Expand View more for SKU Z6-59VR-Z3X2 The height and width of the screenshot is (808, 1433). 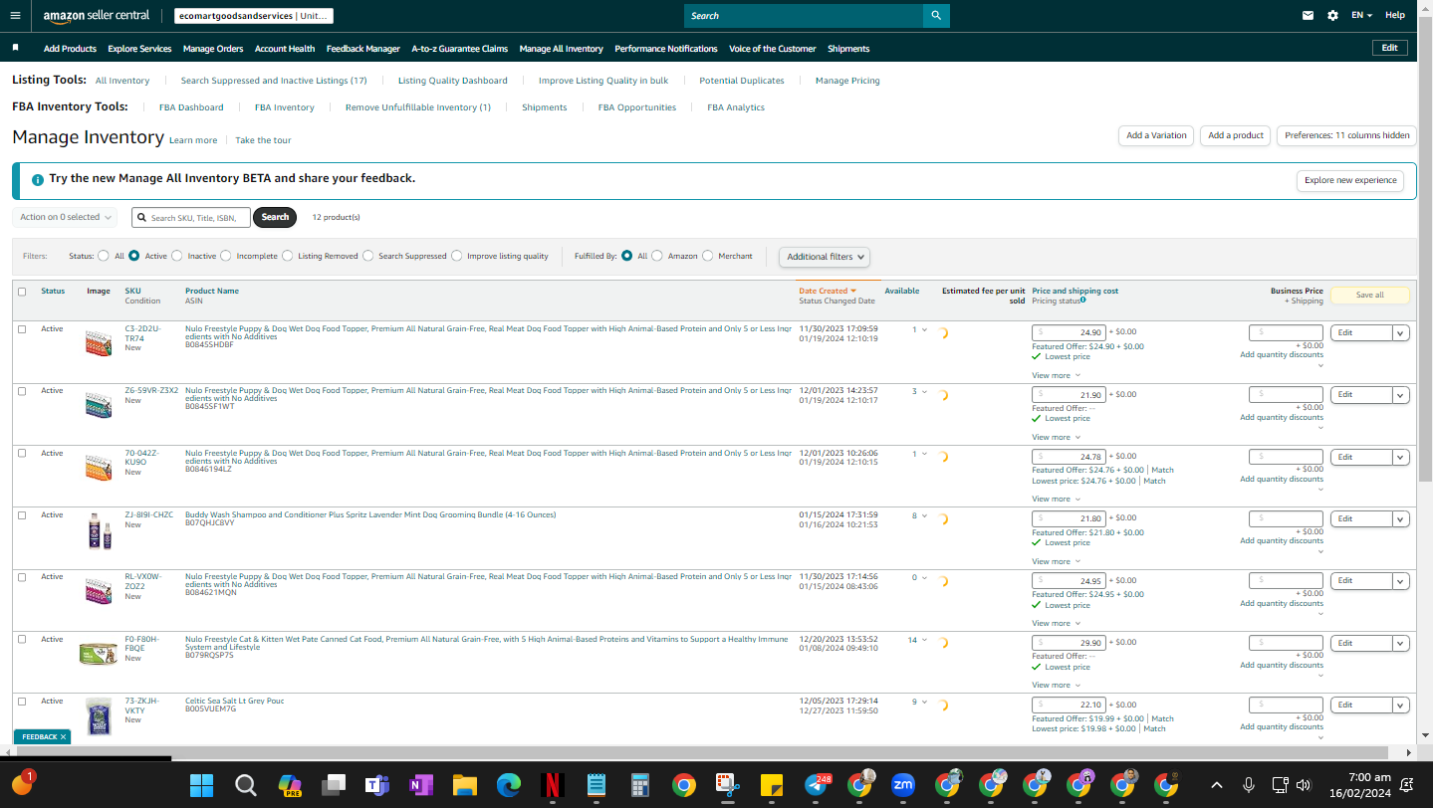(1056, 437)
